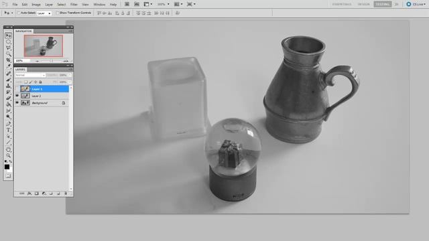The image size is (429, 241).
Task: Select the Type tool
Action: pos(8,130)
